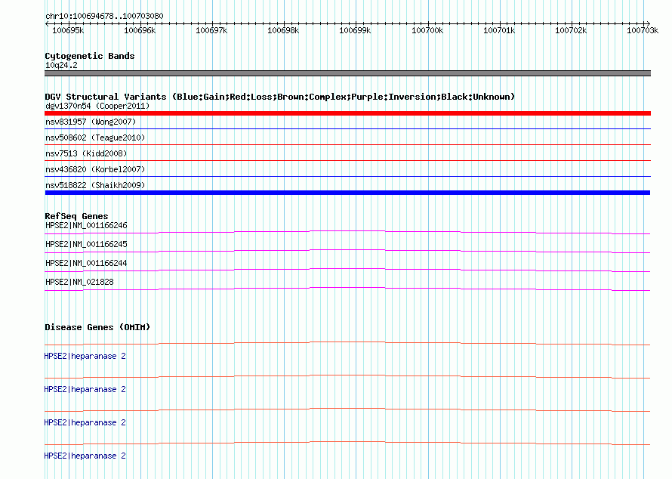Click the 100698k ruler tick label
Image resolution: width=672 pixels, height=479 pixels.
point(283,30)
